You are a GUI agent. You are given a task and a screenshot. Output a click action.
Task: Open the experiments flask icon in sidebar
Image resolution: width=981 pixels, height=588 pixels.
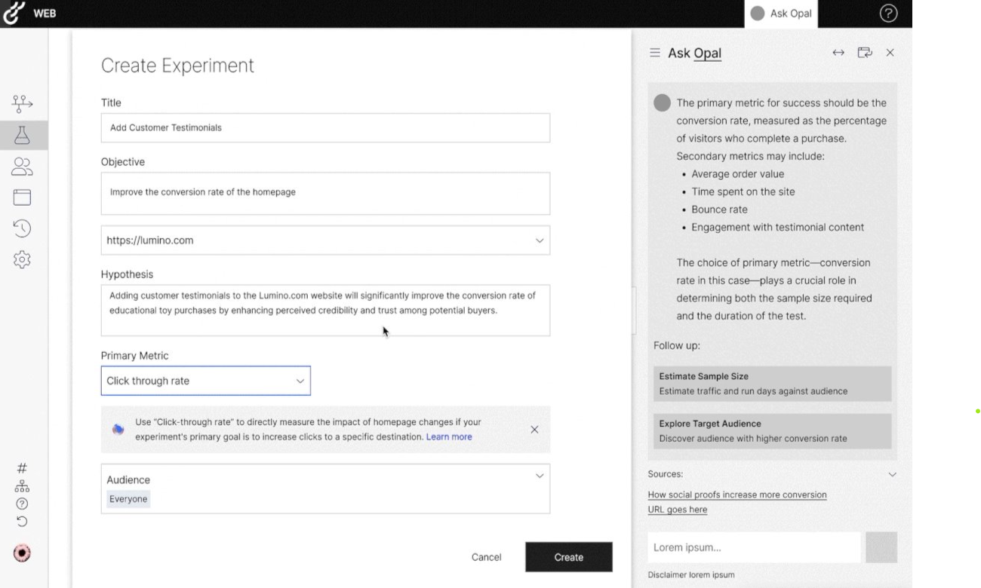pyautogui.click(x=22, y=136)
